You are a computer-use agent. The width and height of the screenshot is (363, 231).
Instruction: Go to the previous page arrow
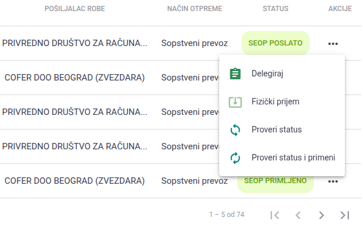pos(298,215)
